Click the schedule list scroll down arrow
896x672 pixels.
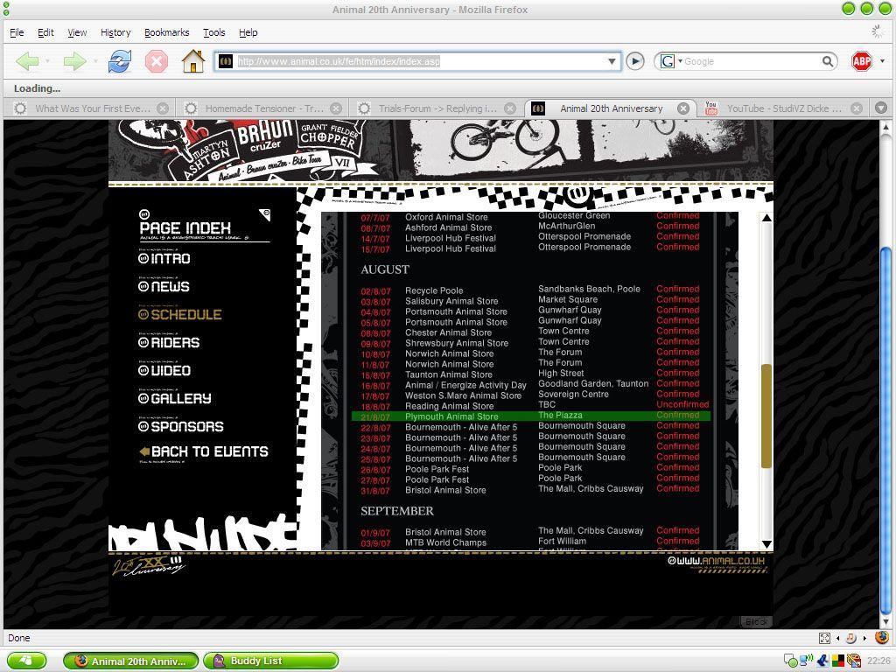pyautogui.click(x=766, y=544)
